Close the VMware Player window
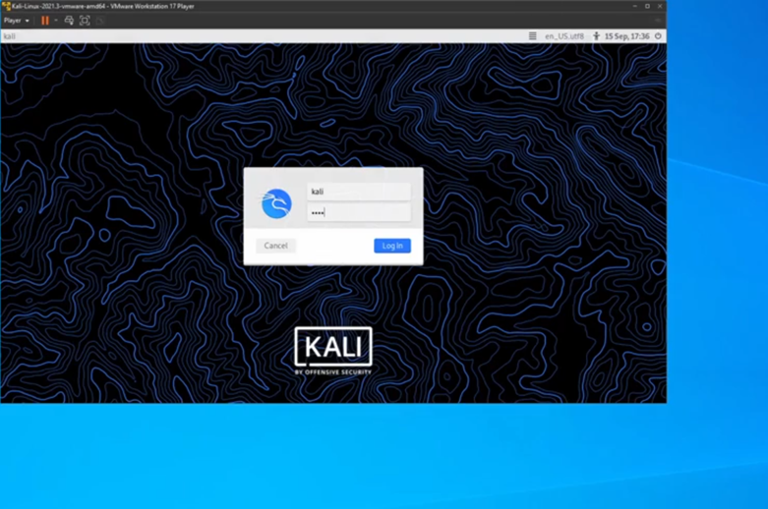 point(660,6)
